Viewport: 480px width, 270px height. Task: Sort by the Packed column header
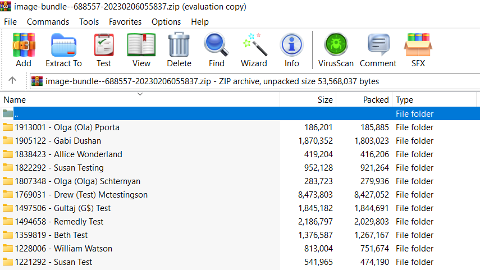click(x=364, y=100)
